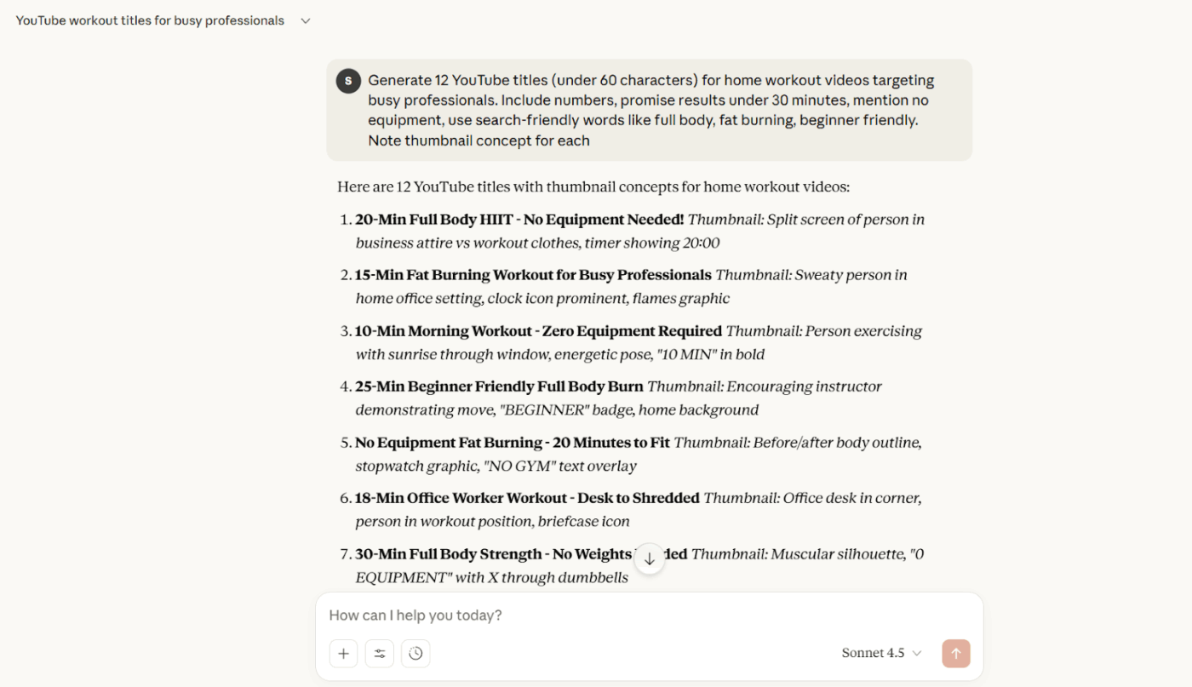Click the 'YouTube workout titles' conversation title
Viewport: 1192px width, 687px height.
pyautogui.click(x=150, y=21)
